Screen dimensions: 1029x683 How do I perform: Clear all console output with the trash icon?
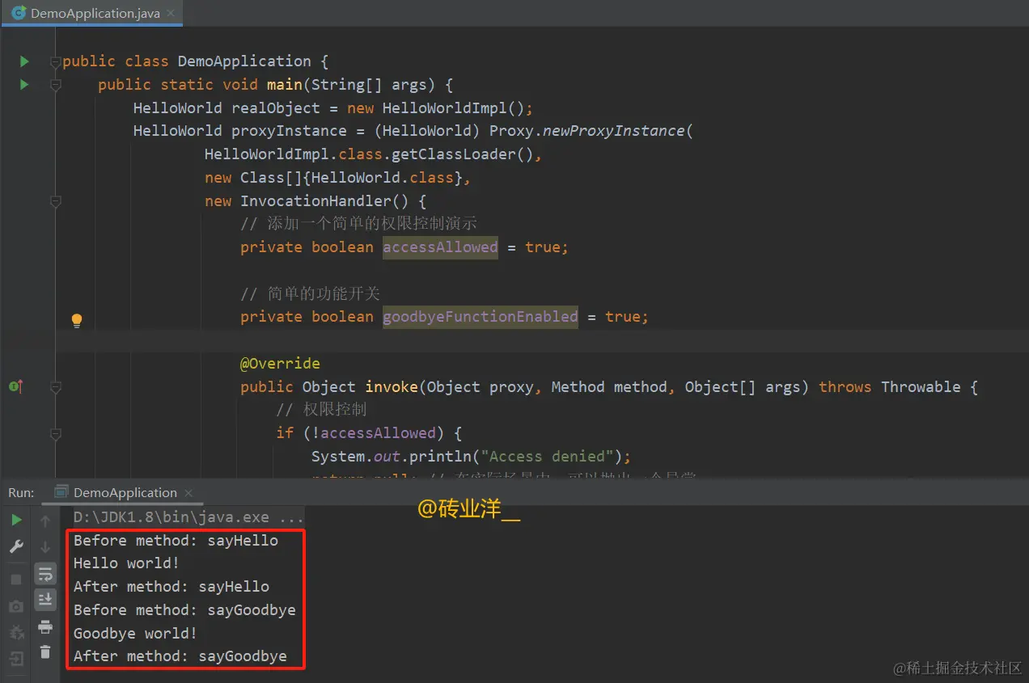point(45,651)
